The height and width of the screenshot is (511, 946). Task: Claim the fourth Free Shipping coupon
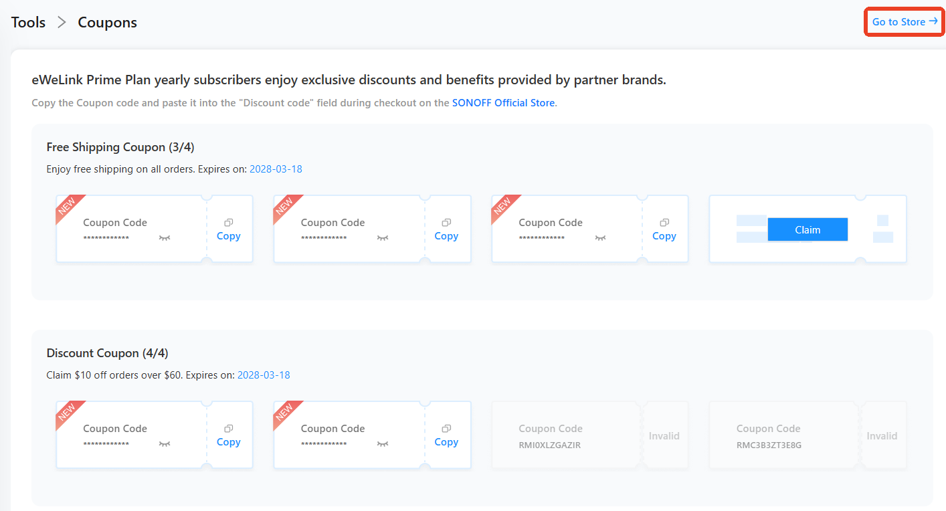(807, 229)
